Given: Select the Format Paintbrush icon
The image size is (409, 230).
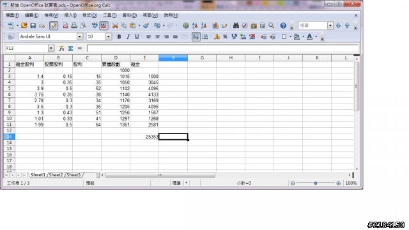Looking at the screenshot, I should click(x=146, y=26).
